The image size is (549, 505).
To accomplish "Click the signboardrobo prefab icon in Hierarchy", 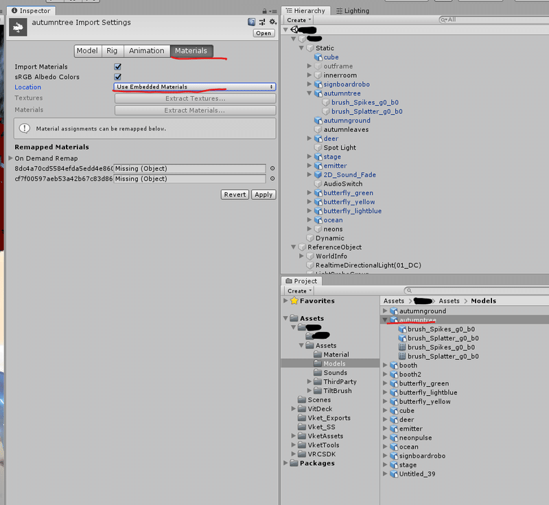I will (318, 85).
